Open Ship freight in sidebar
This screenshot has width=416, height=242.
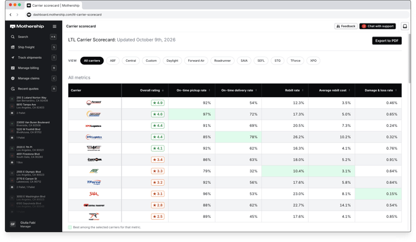pos(33,47)
